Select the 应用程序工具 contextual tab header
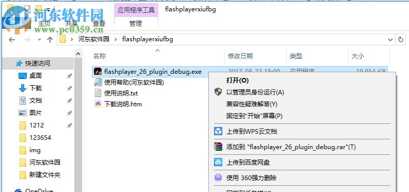This screenshot has width=409, height=192. [x=136, y=10]
